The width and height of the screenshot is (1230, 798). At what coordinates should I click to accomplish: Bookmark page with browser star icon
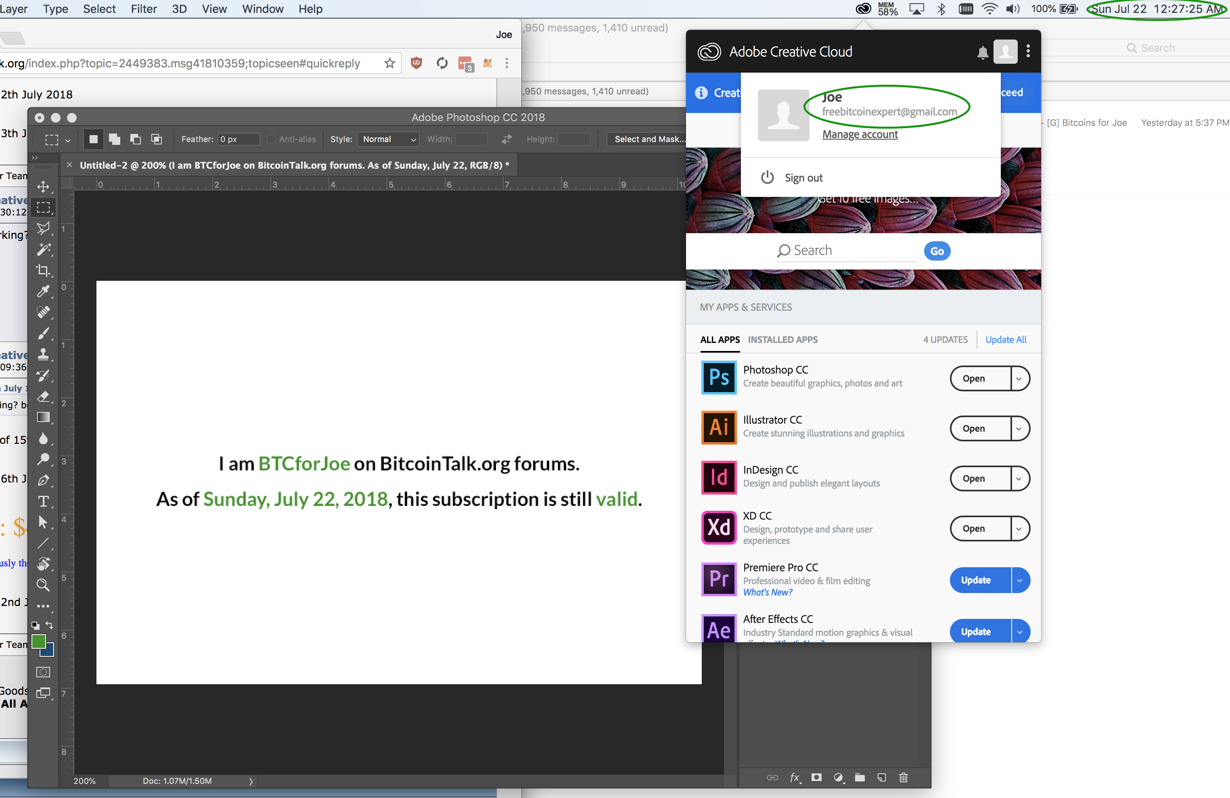pyautogui.click(x=390, y=63)
